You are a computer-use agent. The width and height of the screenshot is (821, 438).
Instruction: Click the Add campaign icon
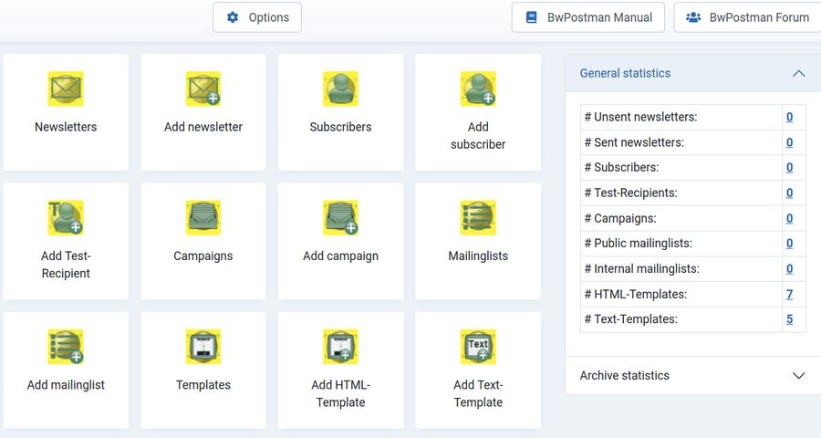[340, 218]
